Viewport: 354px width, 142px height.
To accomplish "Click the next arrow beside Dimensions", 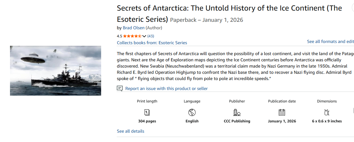I will tap(353, 111).
